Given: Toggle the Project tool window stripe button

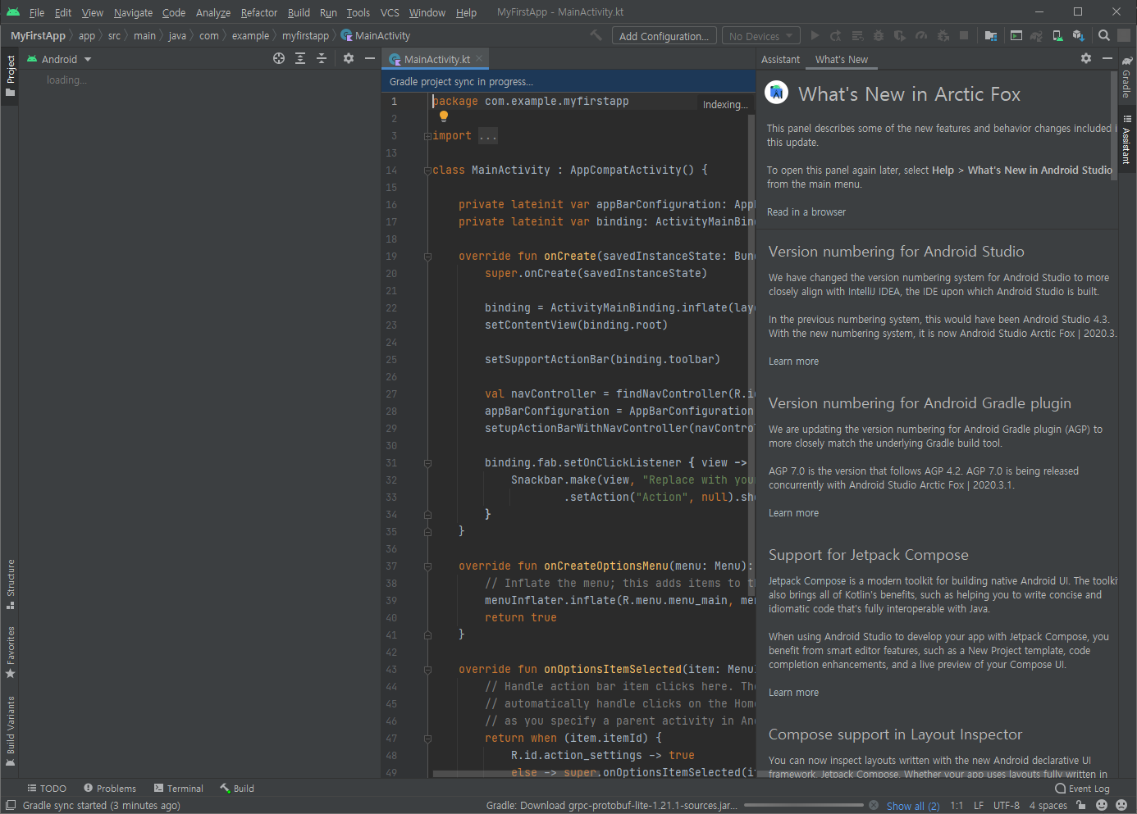Looking at the screenshot, I should [10, 75].
